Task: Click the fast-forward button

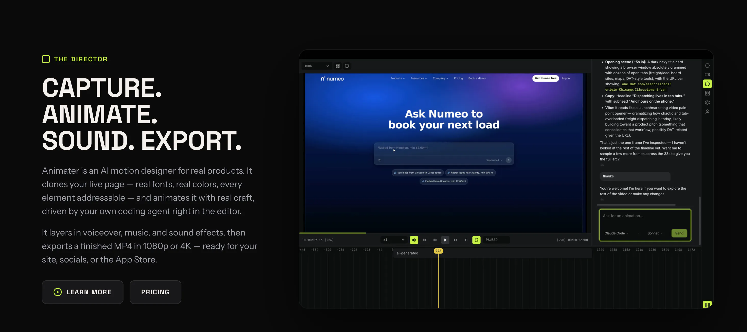Action: (456, 240)
